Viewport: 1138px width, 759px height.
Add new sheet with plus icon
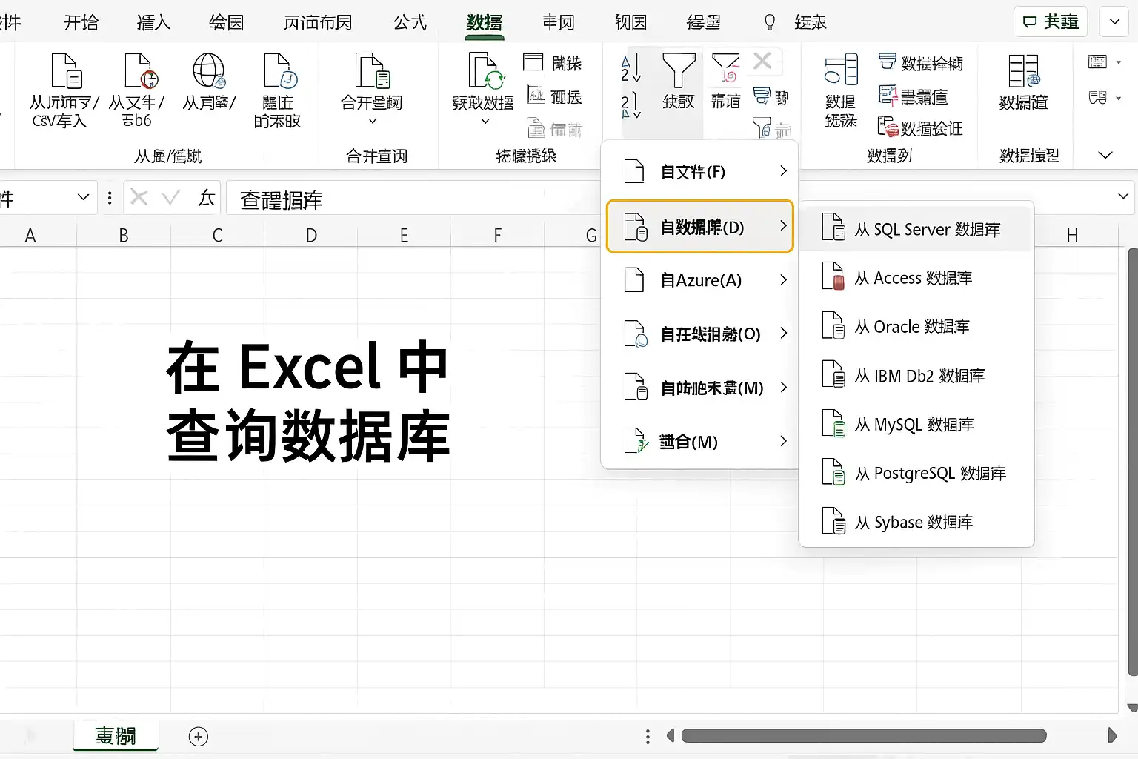click(x=199, y=736)
